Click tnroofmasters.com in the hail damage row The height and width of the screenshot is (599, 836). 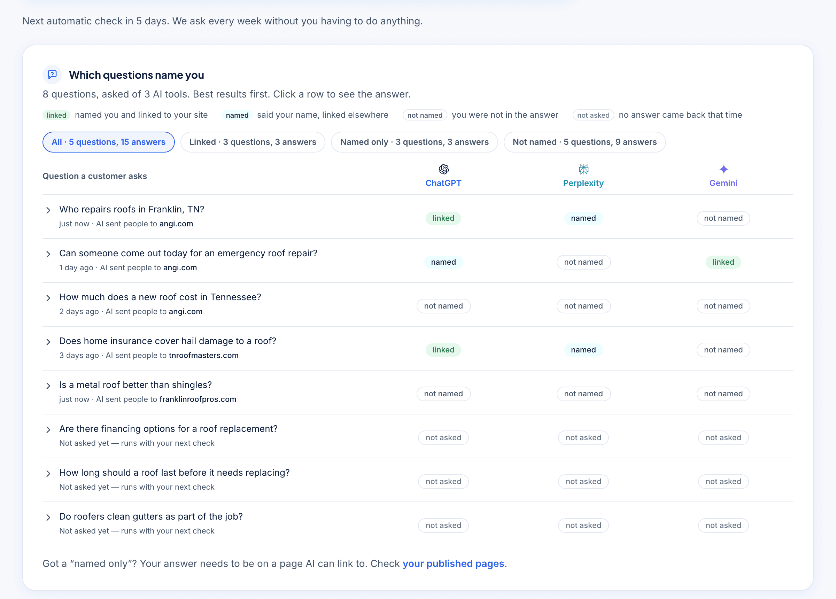click(x=203, y=355)
